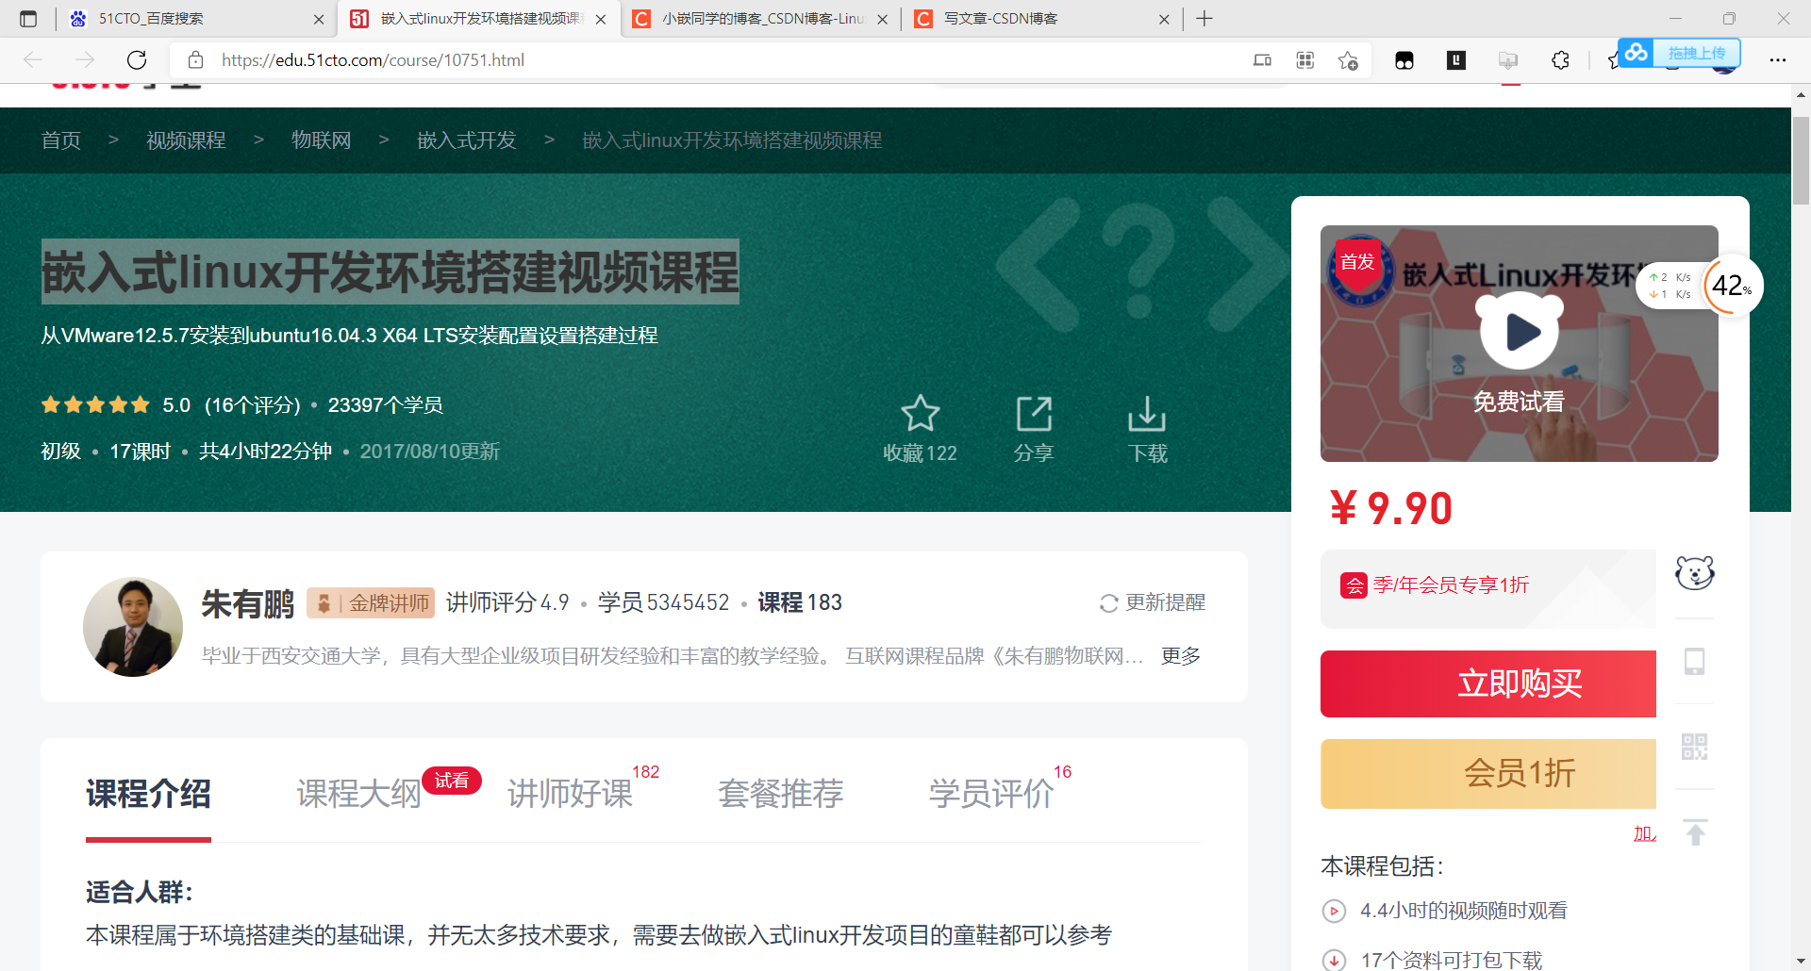1811x971 pixels.
Task: Click the 嵌入式开发 breadcrumb link
Action: click(x=467, y=140)
